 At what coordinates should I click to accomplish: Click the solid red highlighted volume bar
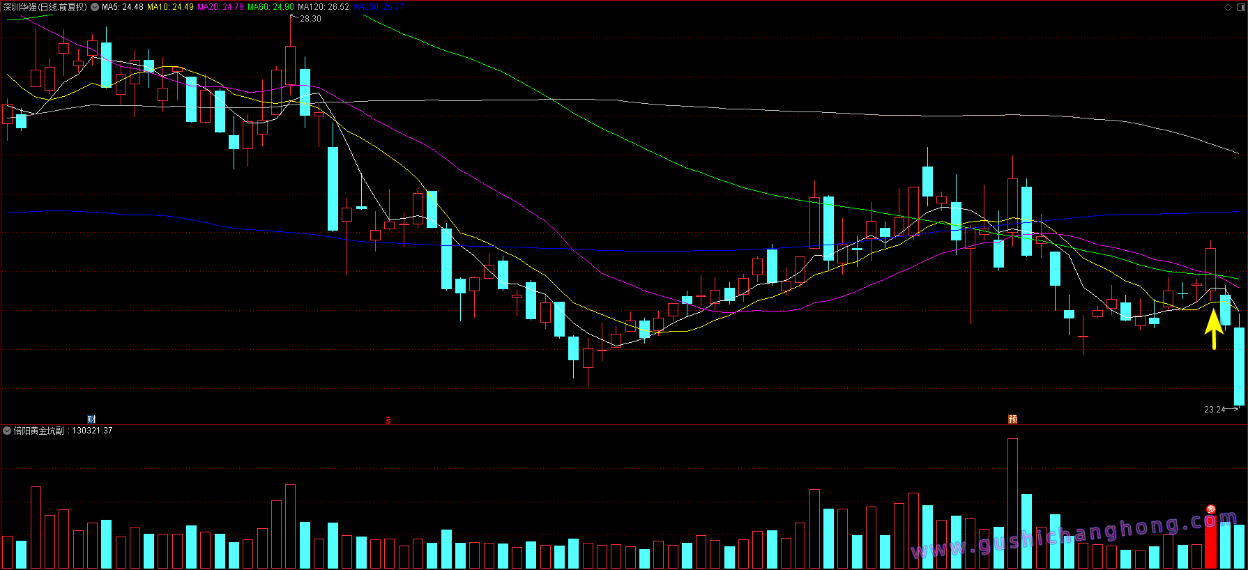point(1211,544)
